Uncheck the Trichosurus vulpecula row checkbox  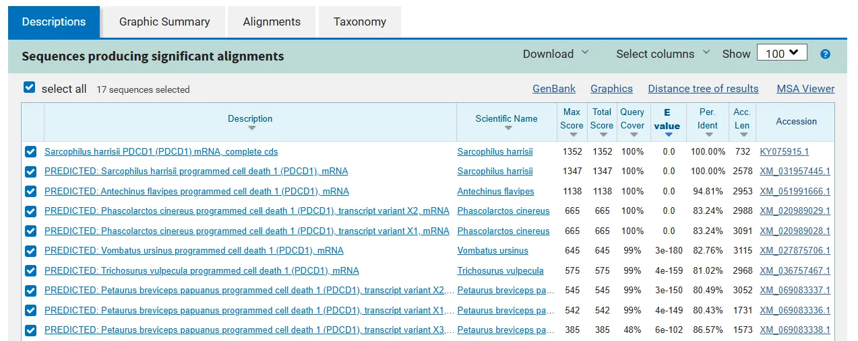click(x=30, y=270)
